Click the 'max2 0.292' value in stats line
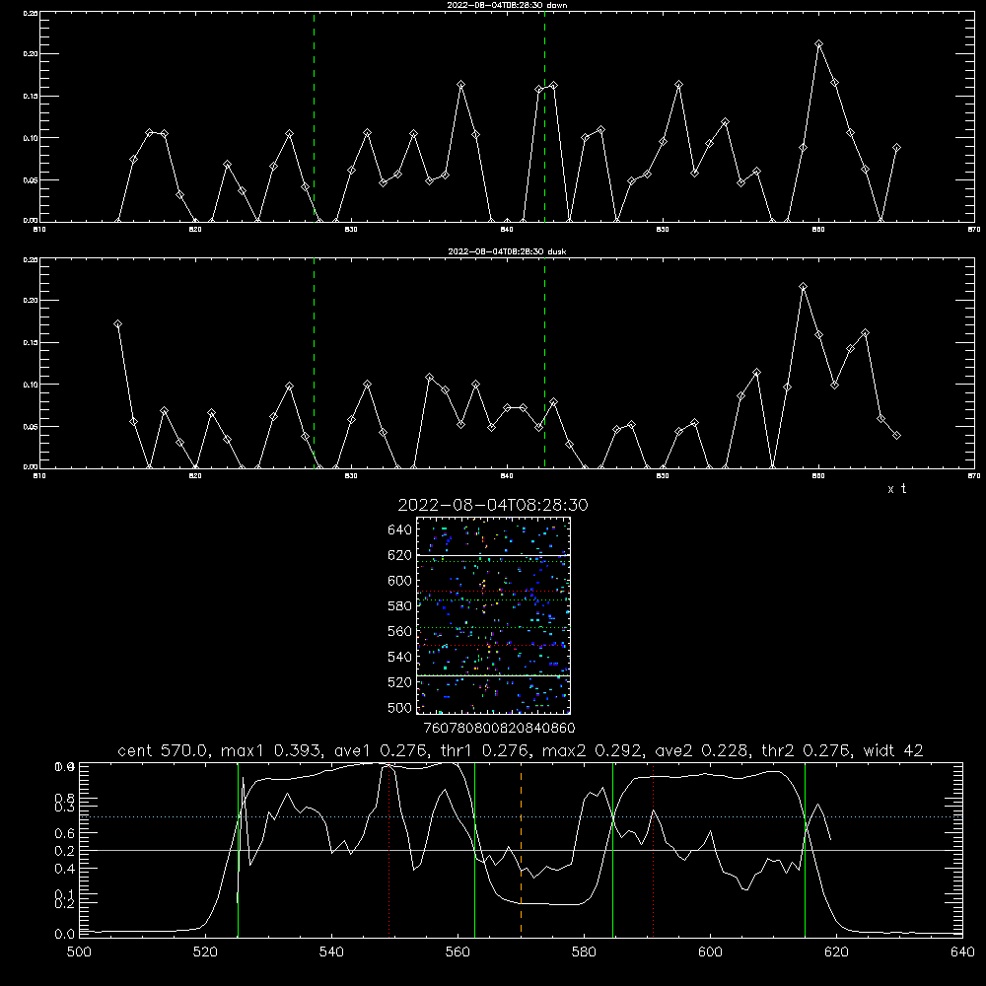The image size is (986, 986). 593,750
